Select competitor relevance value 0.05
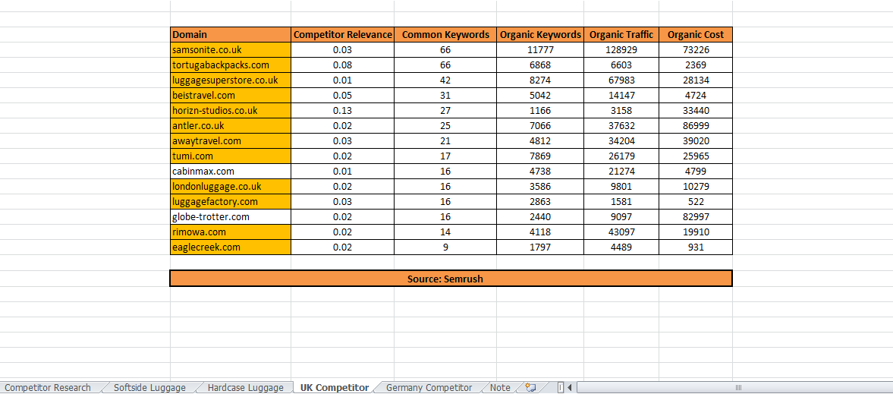The image size is (893, 394). (343, 95)
